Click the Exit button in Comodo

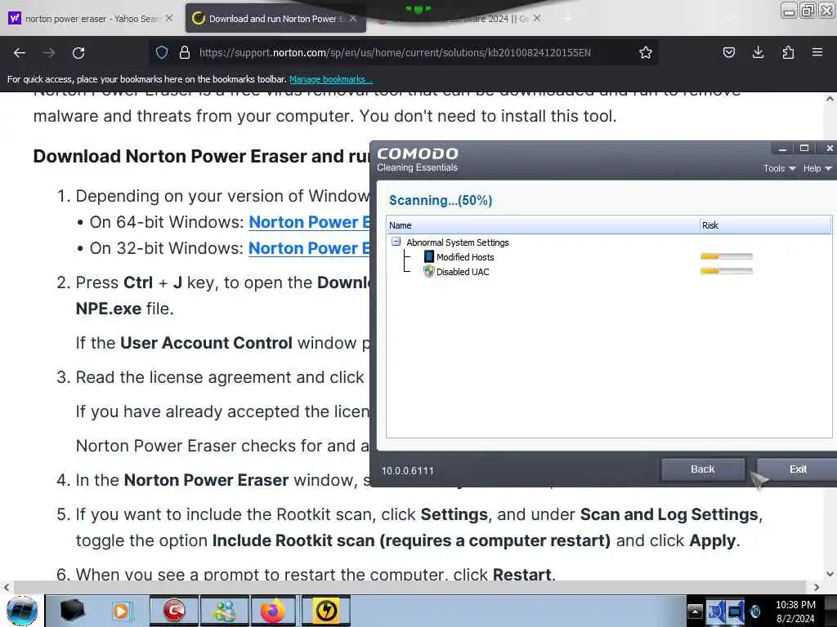coord(798,469)
